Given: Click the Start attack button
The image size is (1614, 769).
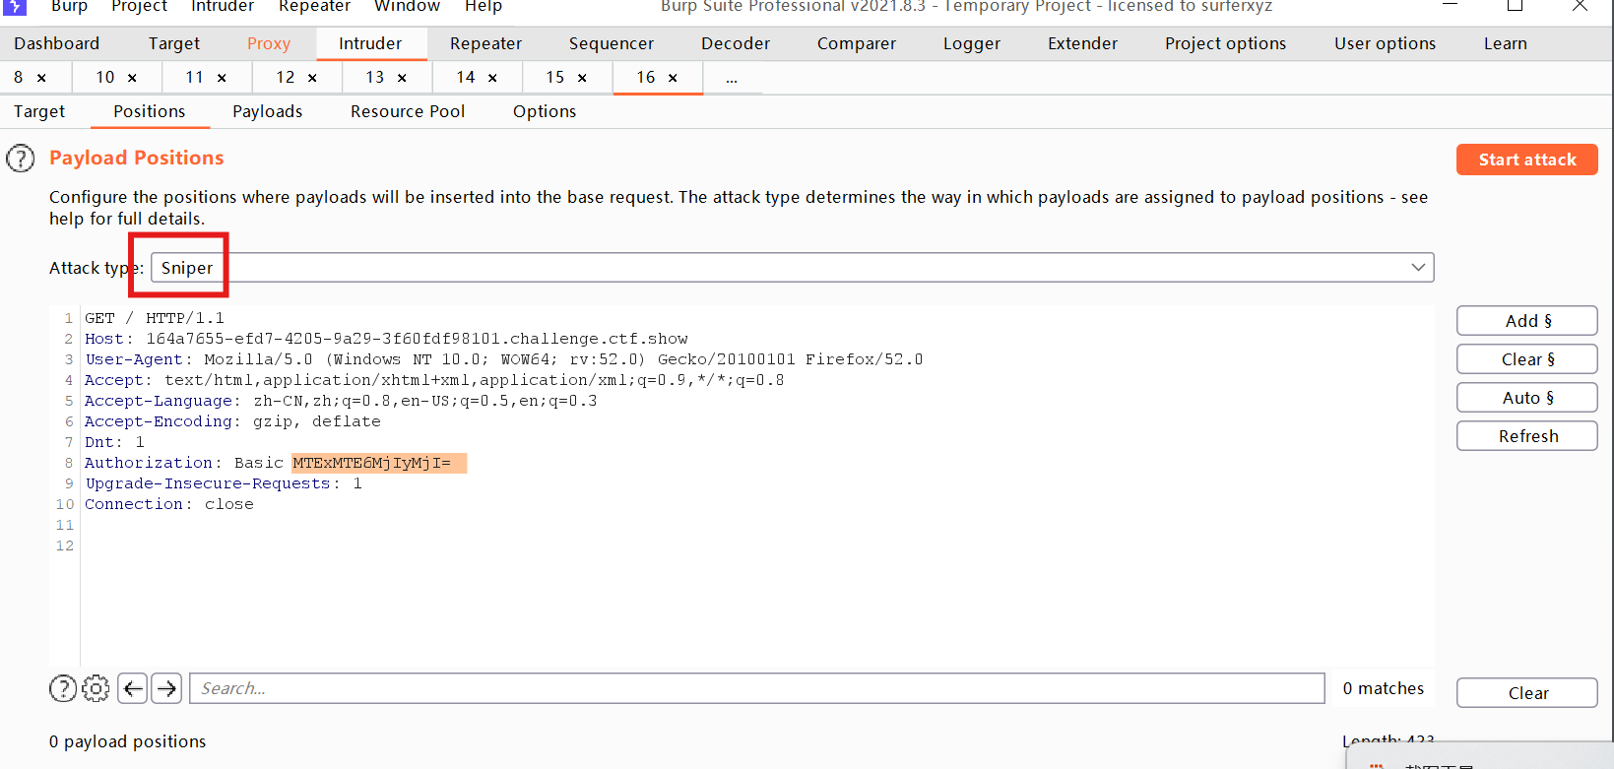Looking at the screenshot, I should pos(1527,160).
